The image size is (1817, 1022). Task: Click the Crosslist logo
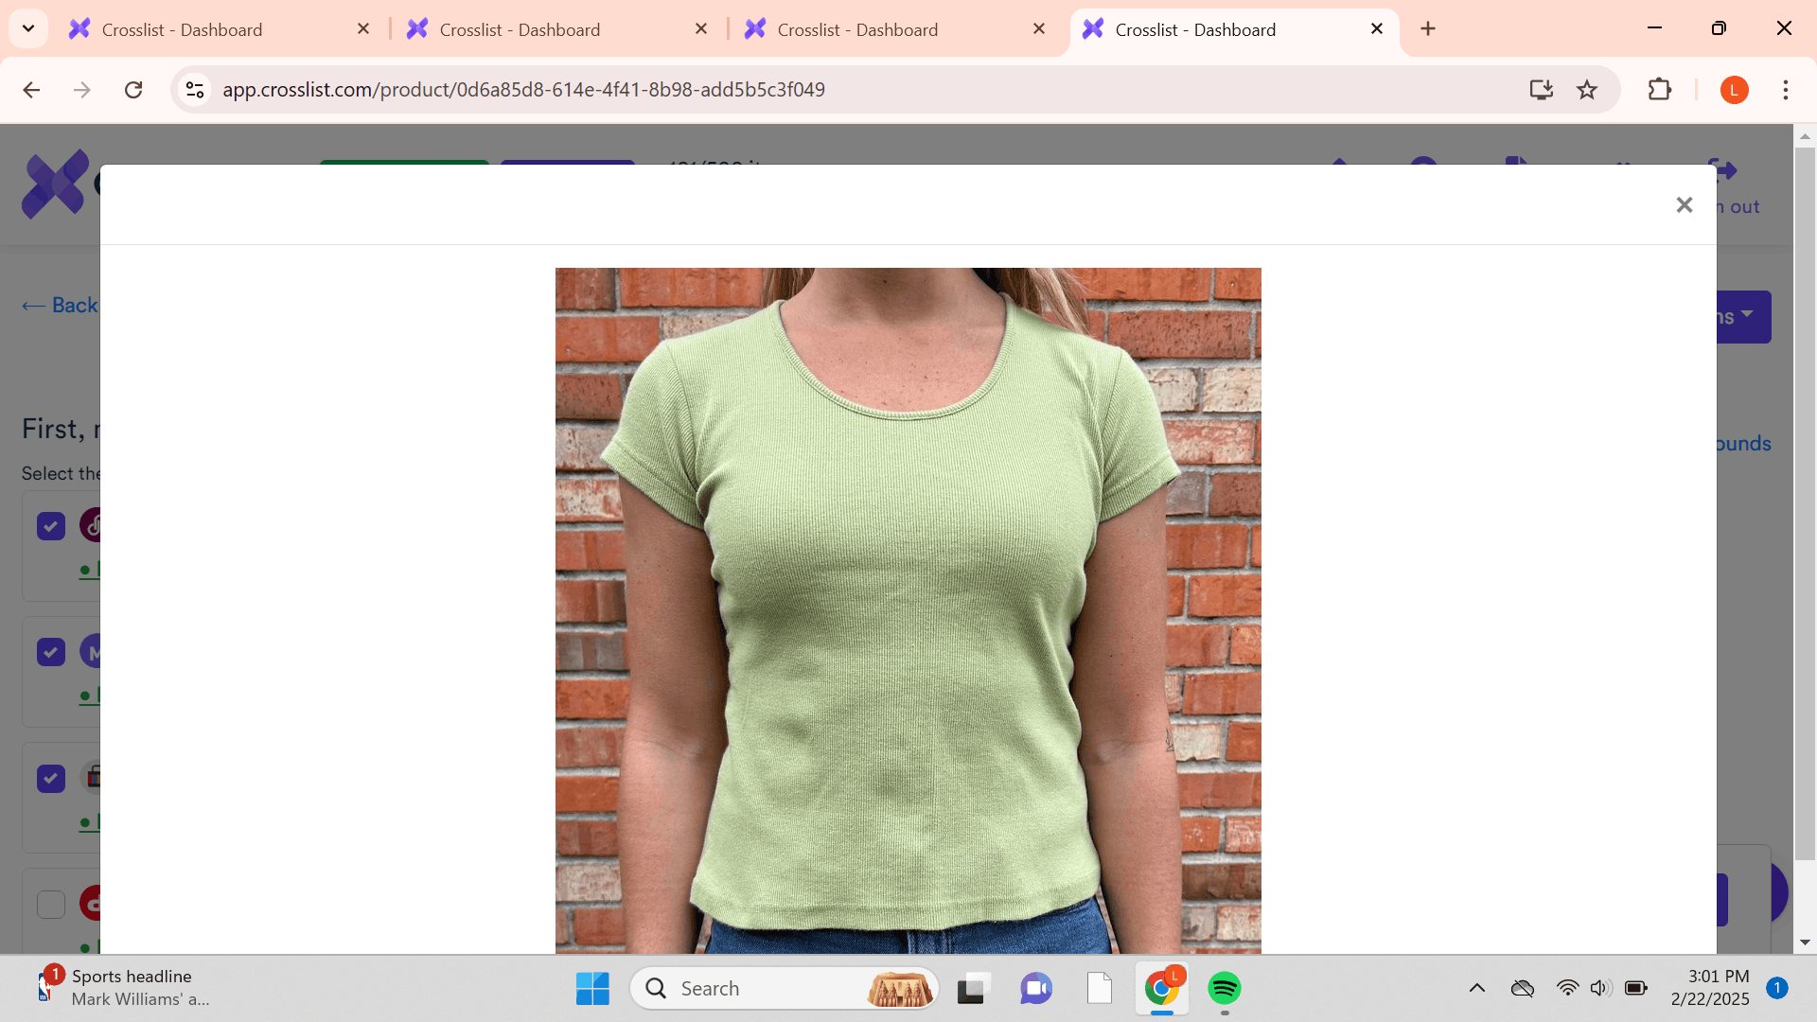click(55, 185)
